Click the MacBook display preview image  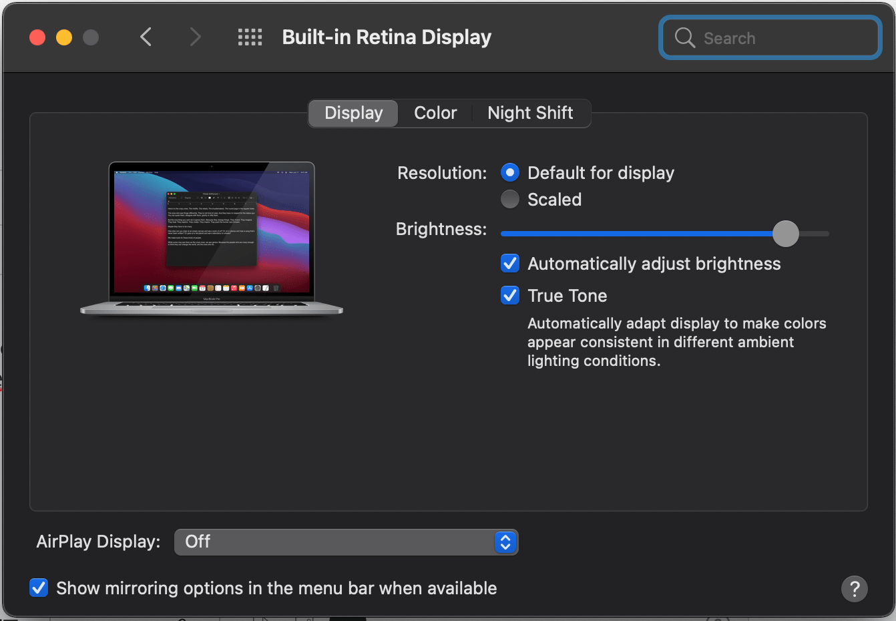click(x=211, y=237)
